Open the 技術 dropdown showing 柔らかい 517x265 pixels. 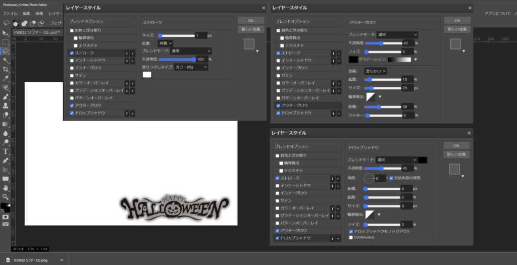(x=376, y=71)
